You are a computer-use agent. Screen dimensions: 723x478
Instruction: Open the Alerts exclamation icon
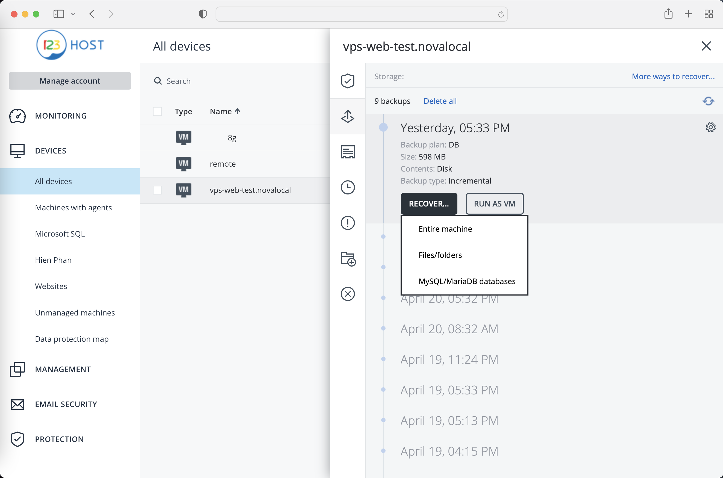tap(348, 223)
